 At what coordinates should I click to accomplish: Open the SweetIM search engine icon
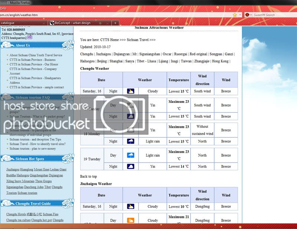pyautogui.click(x=247, y=15)
